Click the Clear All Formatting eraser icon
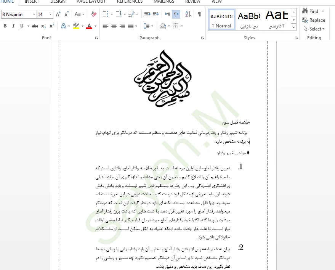Viewport: 335px width, 270px height. point(94,14)
